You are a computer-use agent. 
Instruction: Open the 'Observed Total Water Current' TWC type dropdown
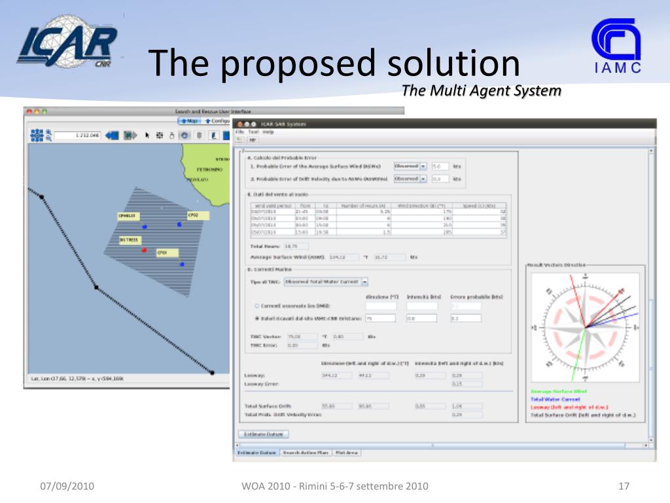[326, 282]
